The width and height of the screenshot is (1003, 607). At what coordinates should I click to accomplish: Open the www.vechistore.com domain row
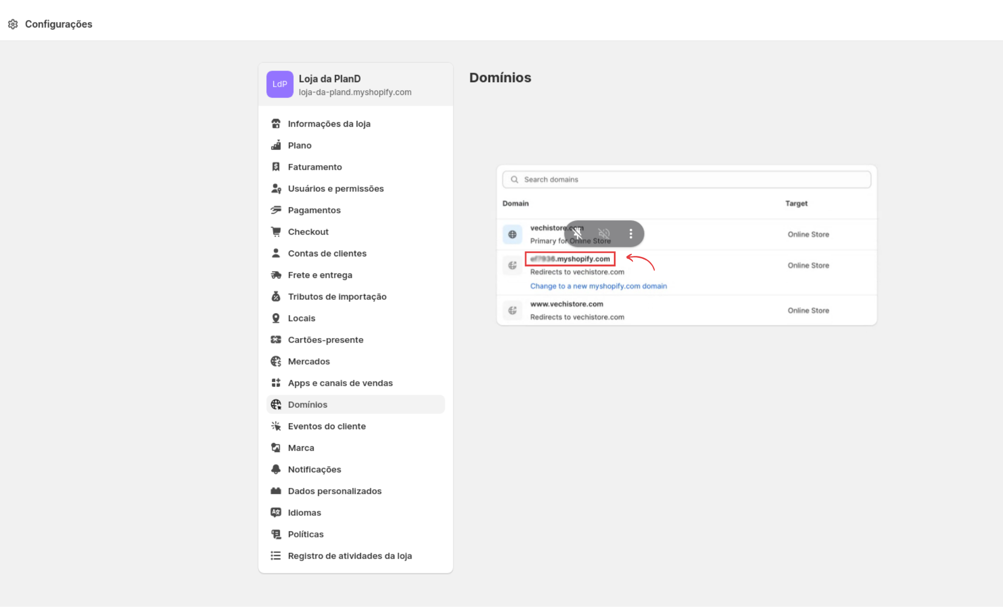(x=567, y=304)
